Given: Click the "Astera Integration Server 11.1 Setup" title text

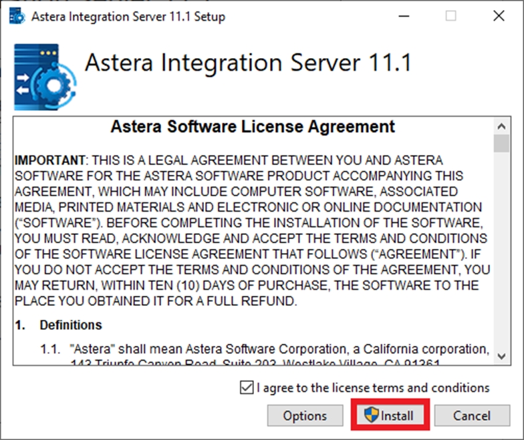Looking at the screenshot, I should click(x=128, y=17).
